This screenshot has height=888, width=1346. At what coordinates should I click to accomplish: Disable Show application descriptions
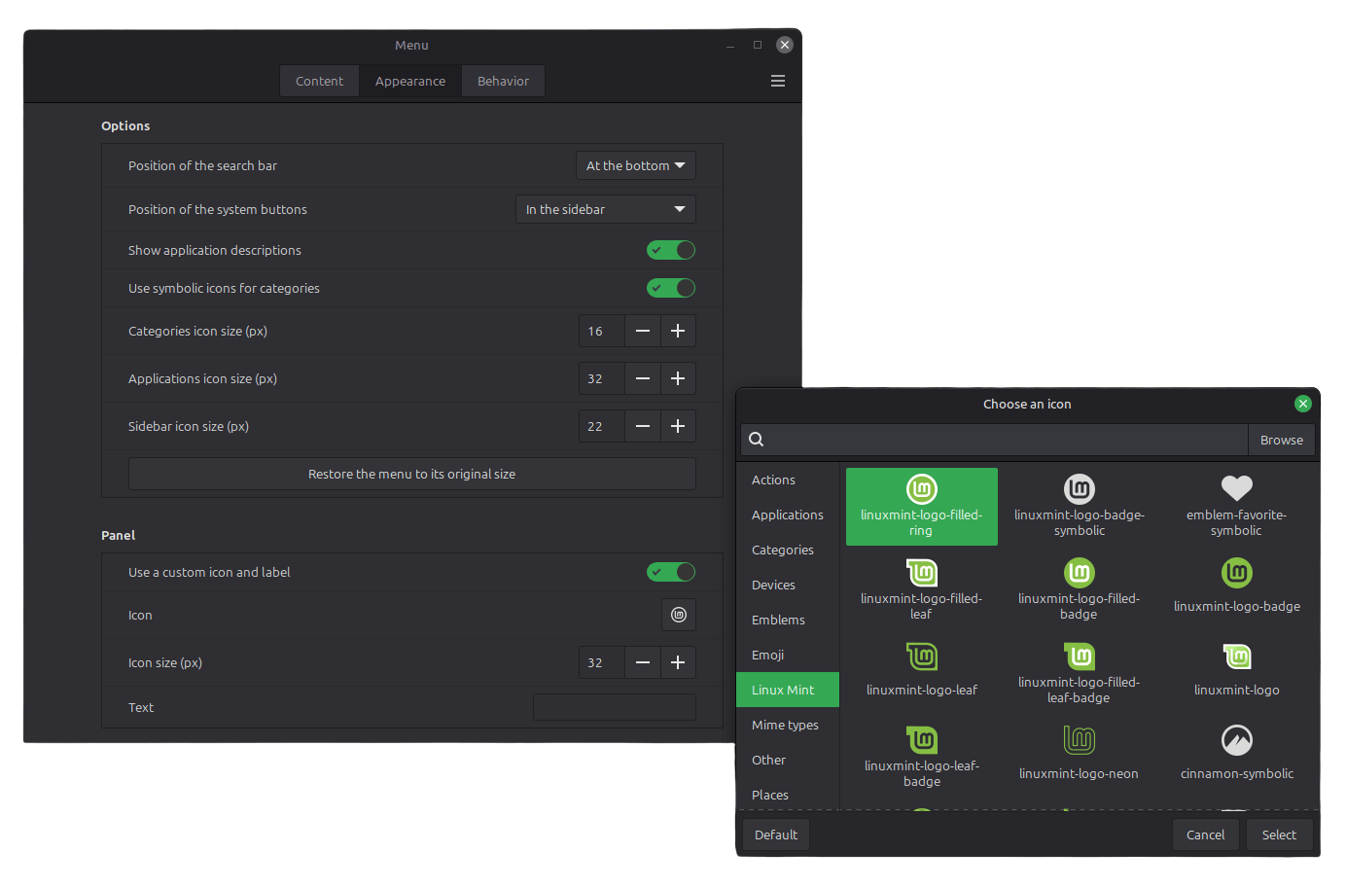coord(670,250)
